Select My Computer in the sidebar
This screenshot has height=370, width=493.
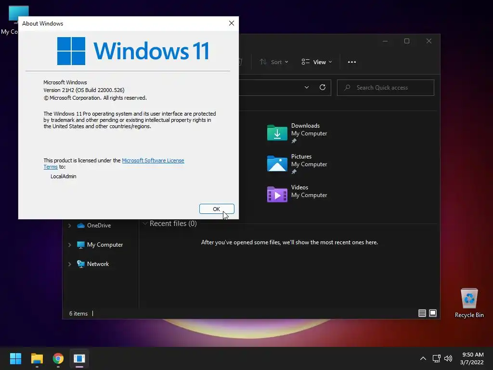pyautogui.click(x=104, y=244)
